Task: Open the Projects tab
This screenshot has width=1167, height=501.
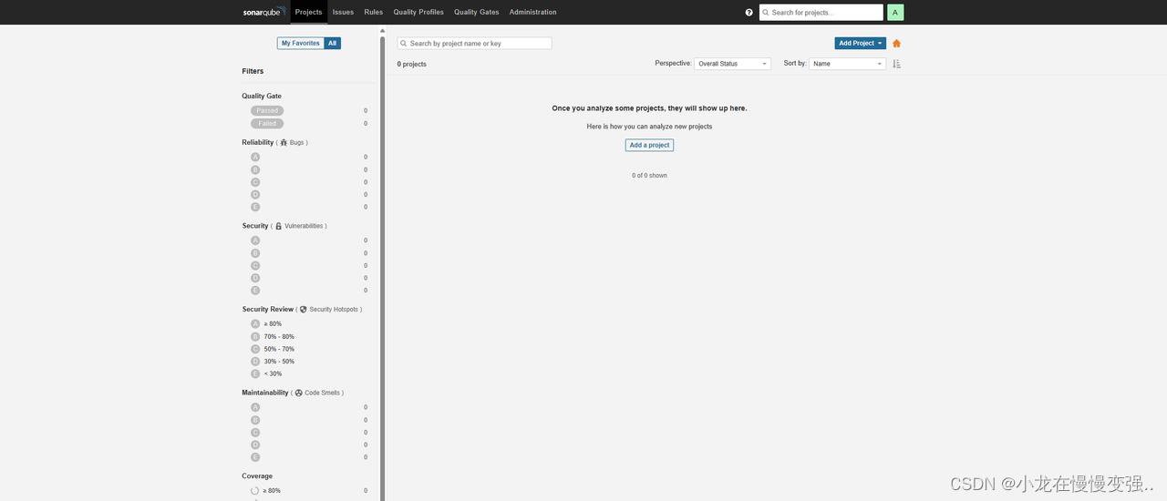Action: pos(309,12)
